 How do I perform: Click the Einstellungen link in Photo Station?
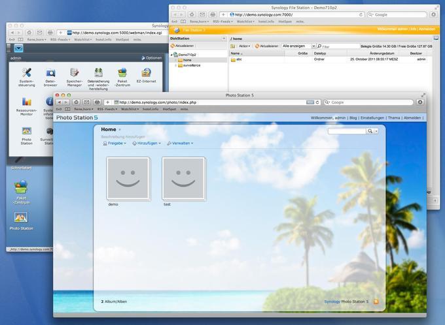(372, 117)
